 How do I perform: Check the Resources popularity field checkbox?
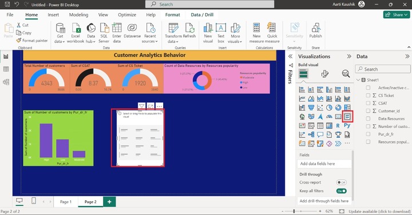[x=368, y=142]
